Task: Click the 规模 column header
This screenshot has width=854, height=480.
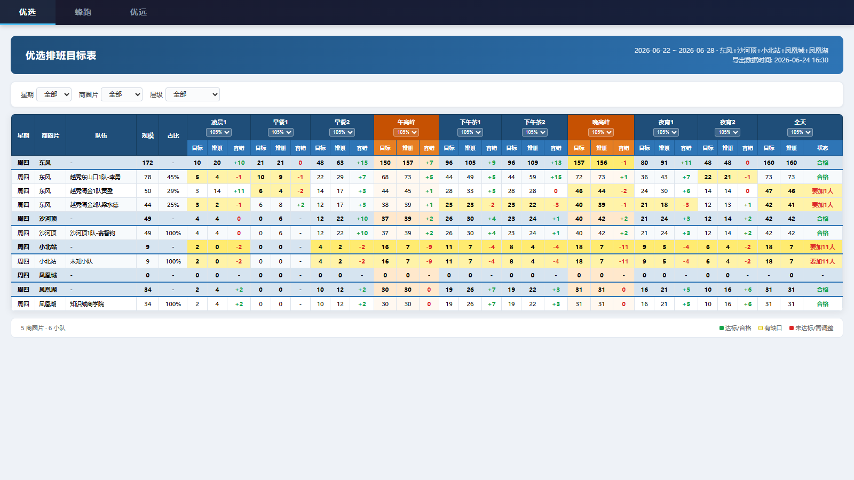Action: coord(148,135)
